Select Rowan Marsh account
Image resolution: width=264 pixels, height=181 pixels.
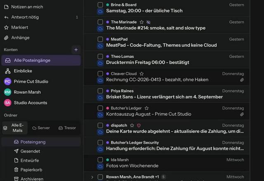(x=41, y=92)
